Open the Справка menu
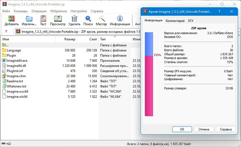 coord(97,11)
